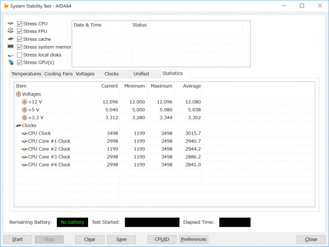The height and width of the screenshot is (247, 329).
Task: Select the CPU Core #1 Clock label
Action: (49, 141)
